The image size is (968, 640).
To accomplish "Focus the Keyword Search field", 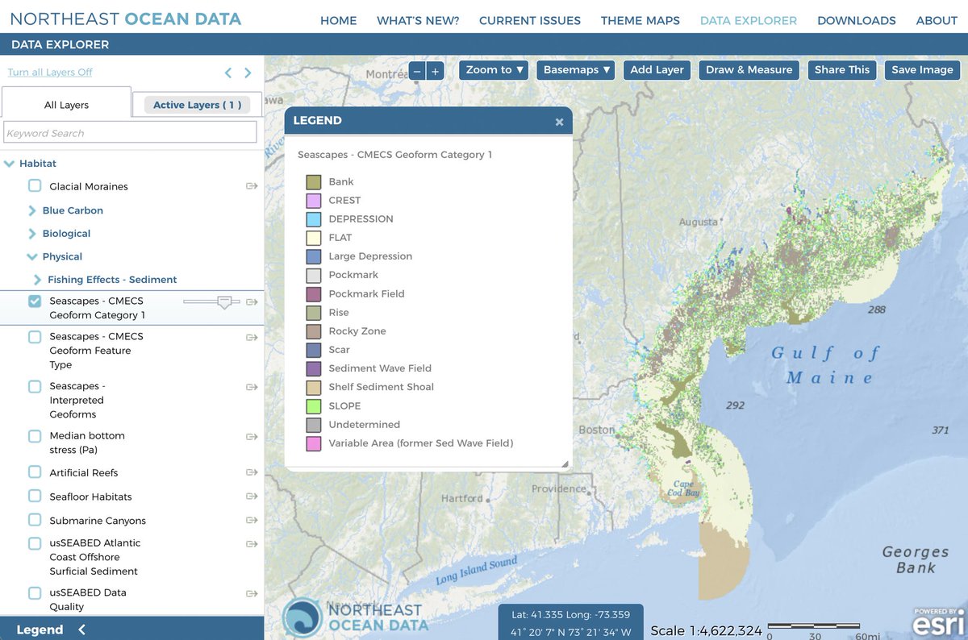I will (x=130, y=133).
